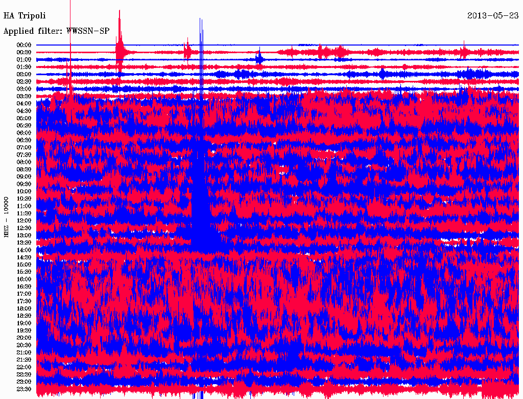Pick the 02:00 trace time label
Image resolution: width=523 pixels, height=399 pixels.
pyautogui.click(x=24, y=74)
